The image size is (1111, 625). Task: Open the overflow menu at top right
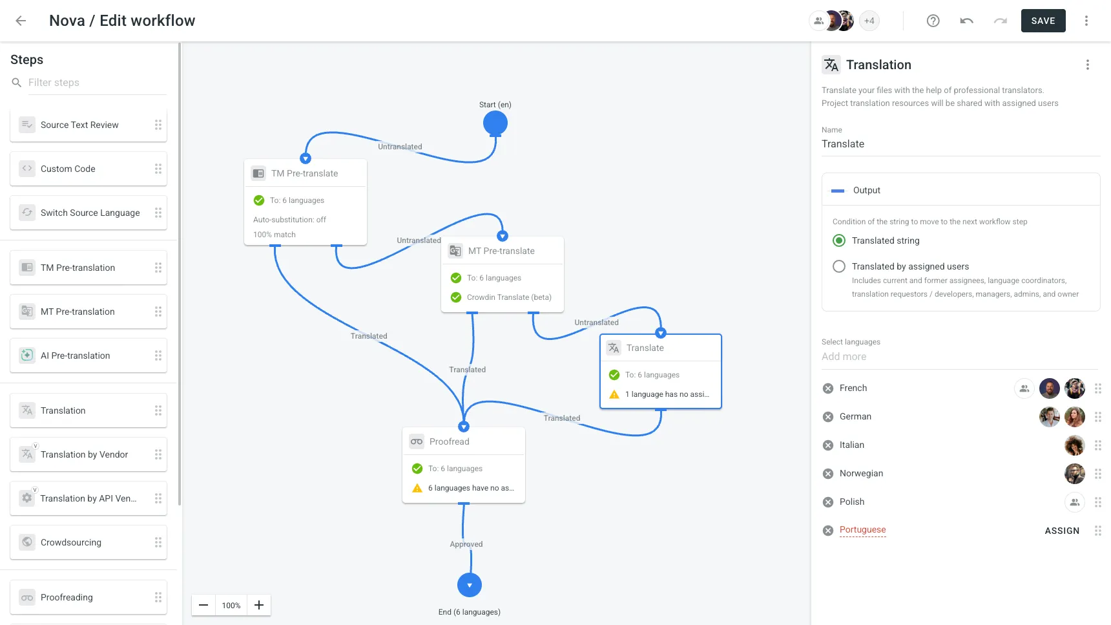click(1086, 20)
